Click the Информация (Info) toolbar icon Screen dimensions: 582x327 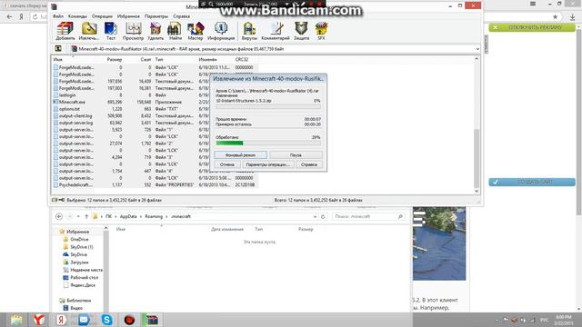click(x=221, y=31)
